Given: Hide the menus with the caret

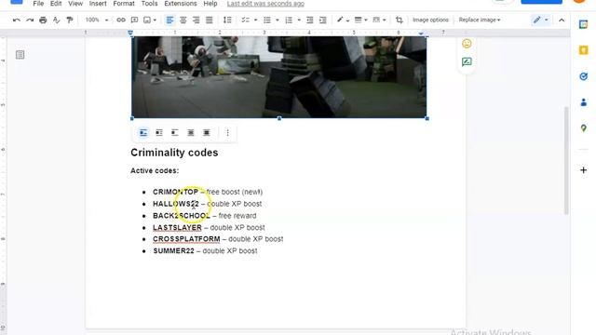Looking at the screenshot, I should 562,20.
